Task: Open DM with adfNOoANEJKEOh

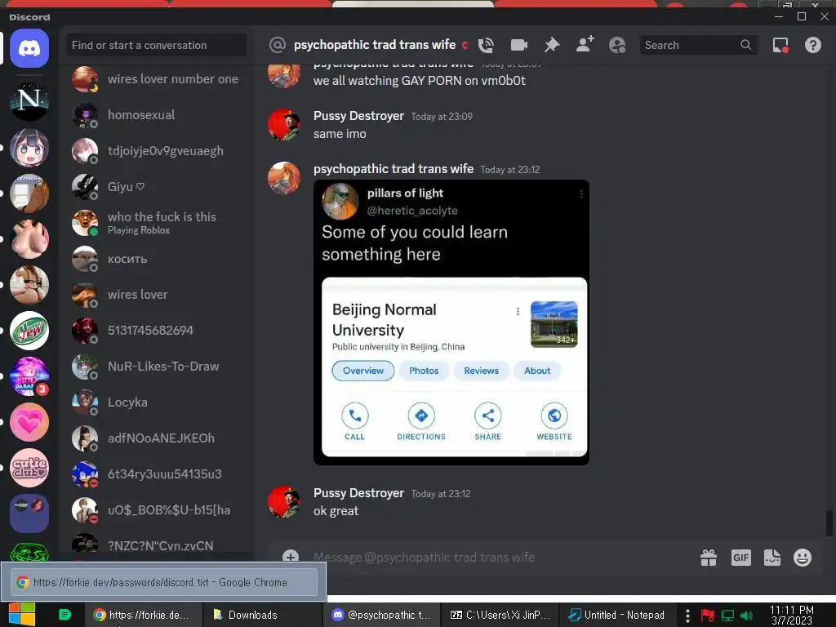Action: 157,438
